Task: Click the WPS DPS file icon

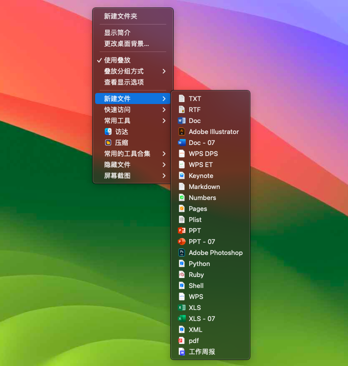Action: [182, 153]
